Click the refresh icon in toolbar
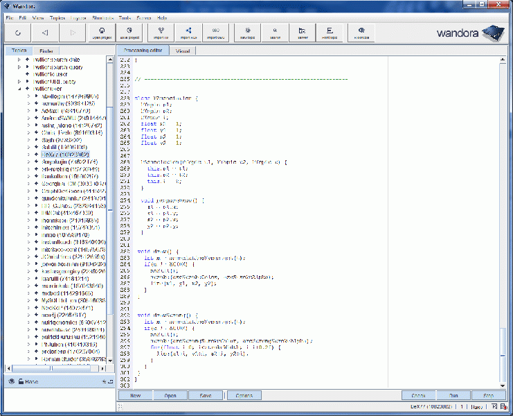Viewport: 513px width, 416px height. (18, 33)
